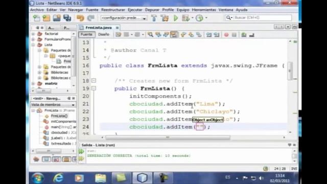Select cbociudad field in navigator
The height and width of the screenshot is (184, 327).
pyautogui.click(x=63, y=133)
